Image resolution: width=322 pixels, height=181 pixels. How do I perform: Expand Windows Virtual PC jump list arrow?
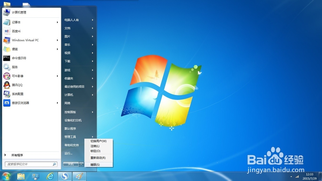click(x=57, y=40)
